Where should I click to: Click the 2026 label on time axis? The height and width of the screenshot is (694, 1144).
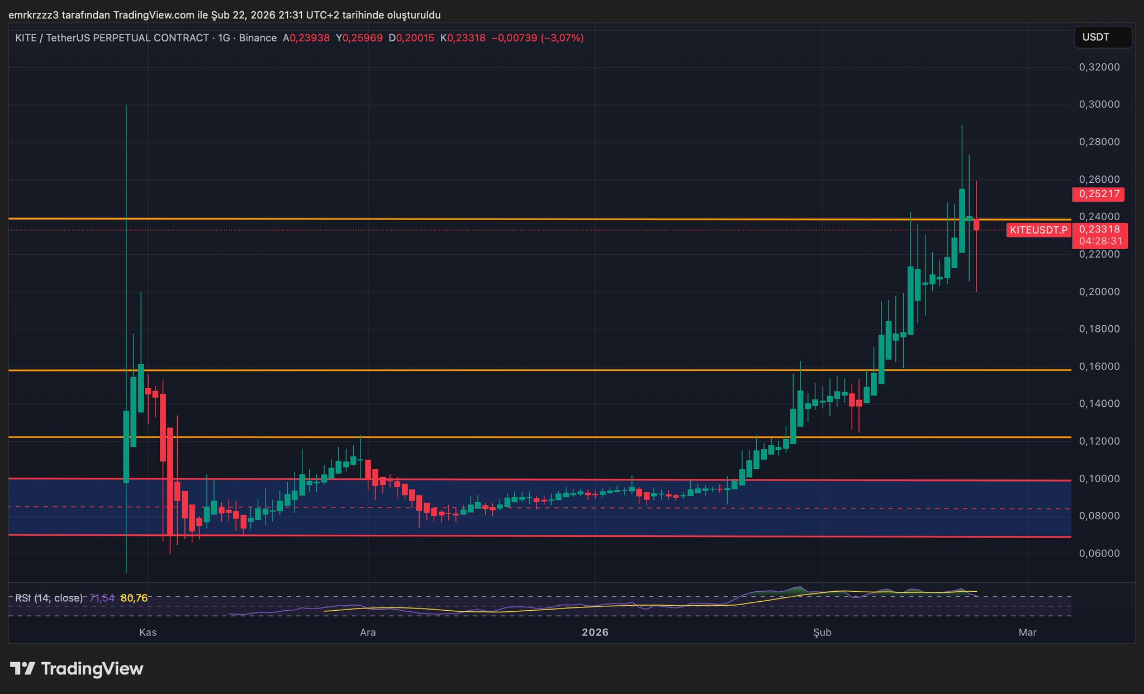click(595, 633)
